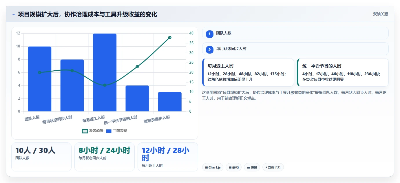Select the 统一平台节省的人时 info card

coord(343,72)
